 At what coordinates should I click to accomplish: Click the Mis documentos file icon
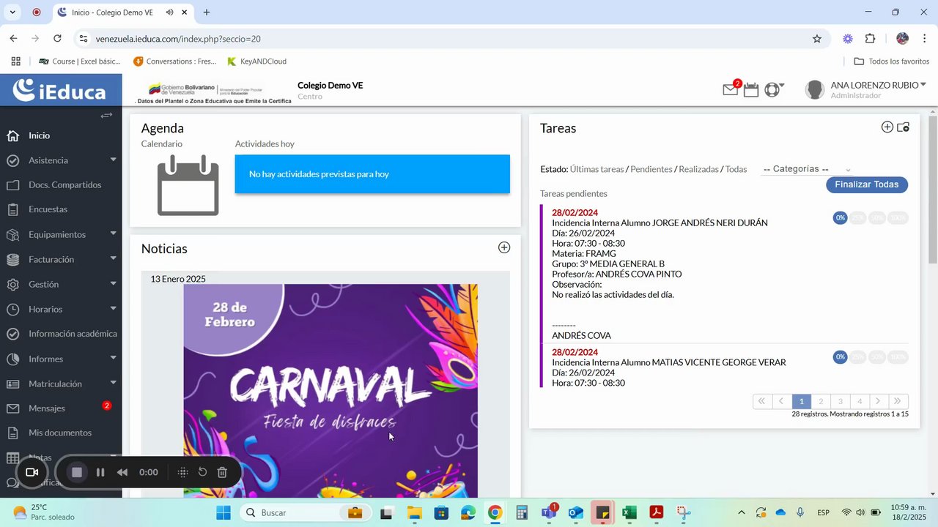click(x=12, y=433)
